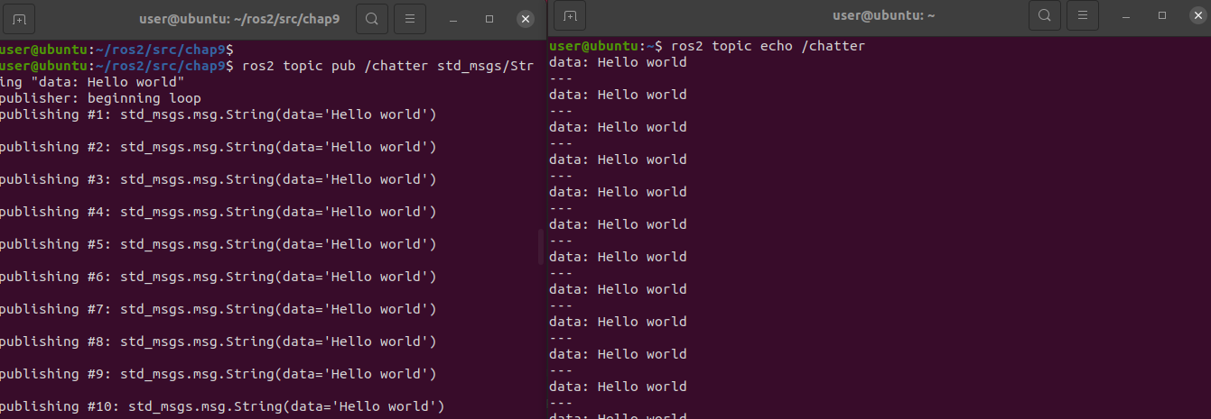Screen dimensions: 1211x419
Task: Open hamburger menu in left chap9 terminal
Action: [x=410, y=18]
